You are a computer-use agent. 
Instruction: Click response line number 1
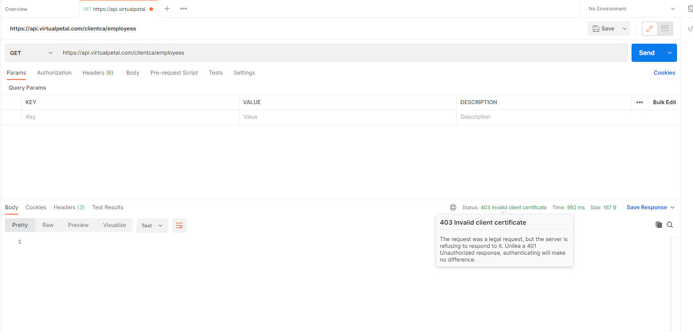click(x=20, y=242)
